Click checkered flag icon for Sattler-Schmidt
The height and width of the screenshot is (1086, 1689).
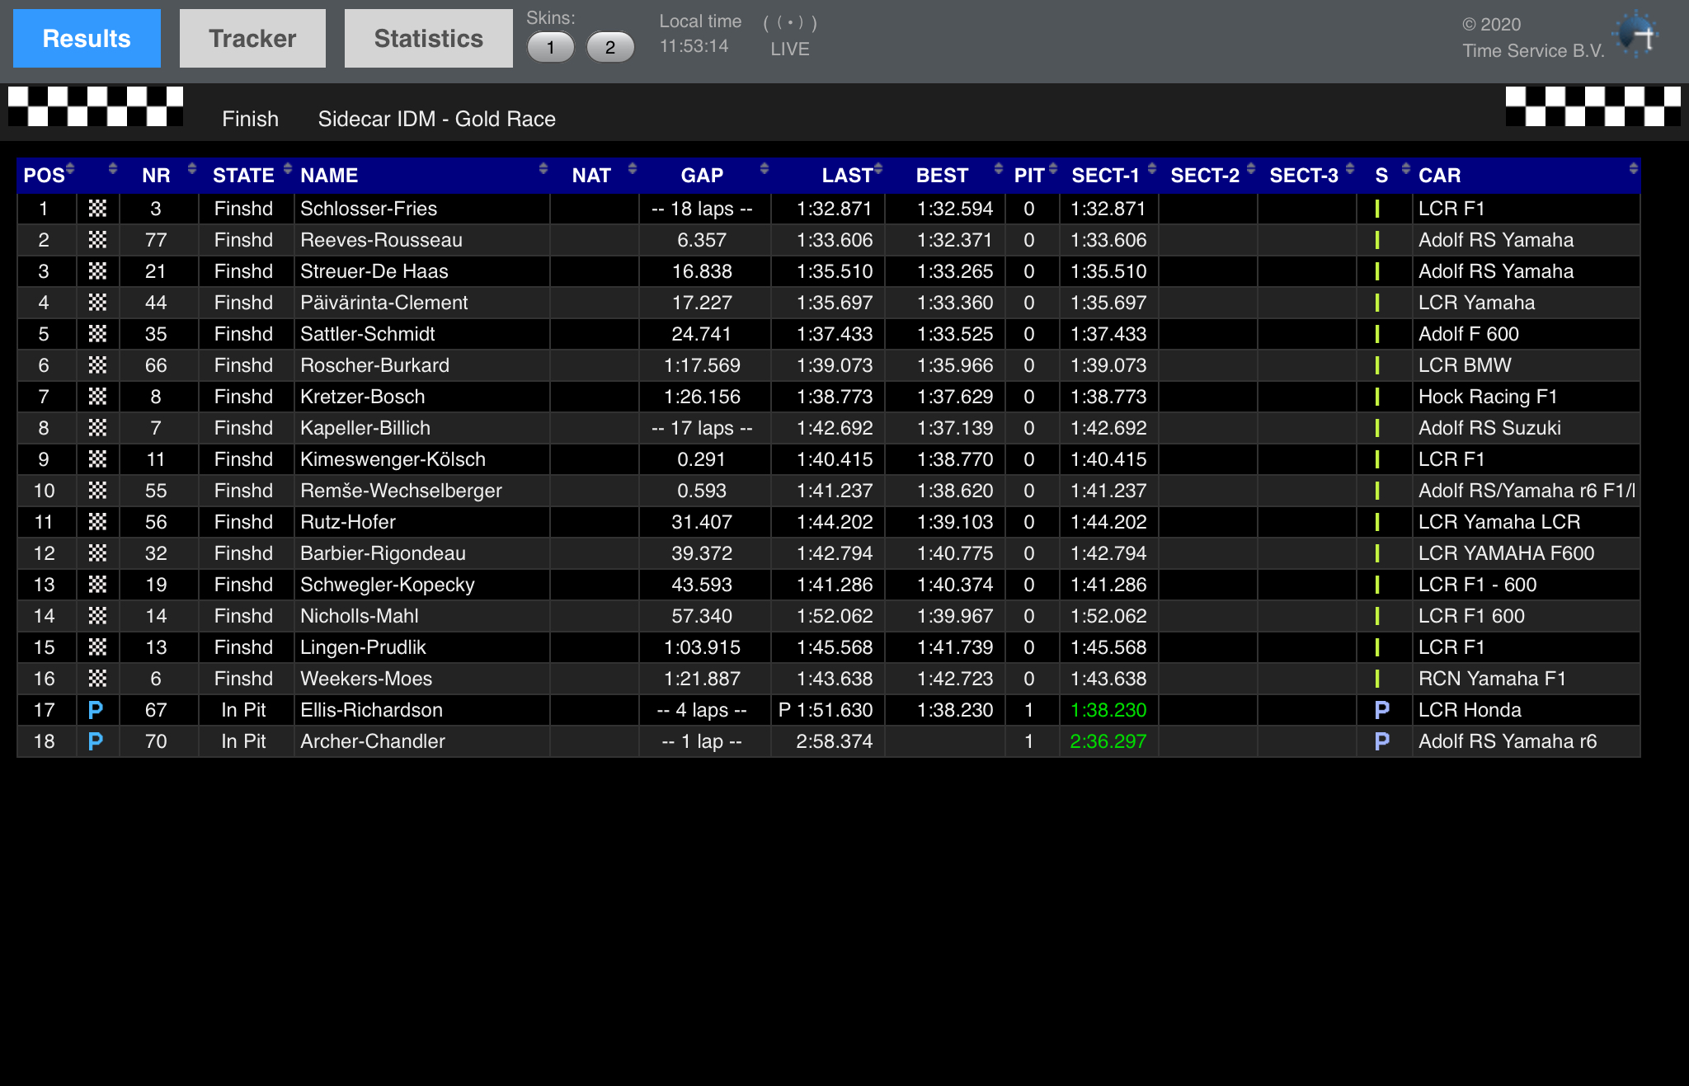coord(97,334)
